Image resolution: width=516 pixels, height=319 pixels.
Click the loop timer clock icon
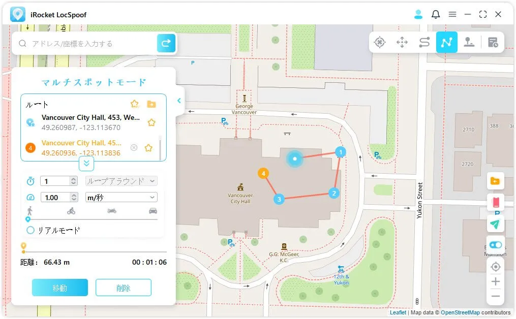click(31, 181)
